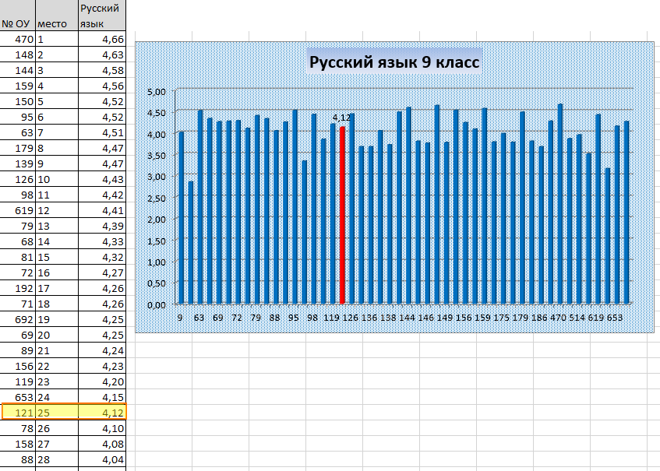Click the 1,50 value axis label

pos(157,241)
